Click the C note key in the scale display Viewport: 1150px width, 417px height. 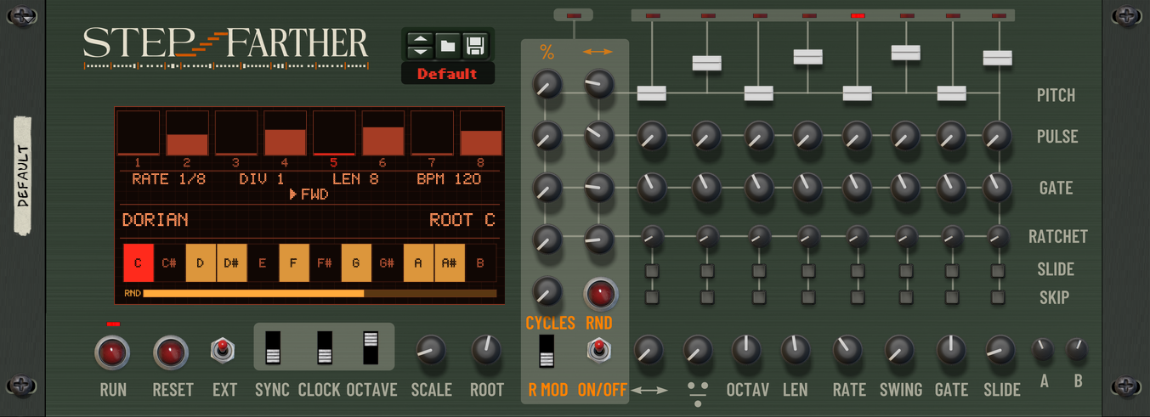137,262
